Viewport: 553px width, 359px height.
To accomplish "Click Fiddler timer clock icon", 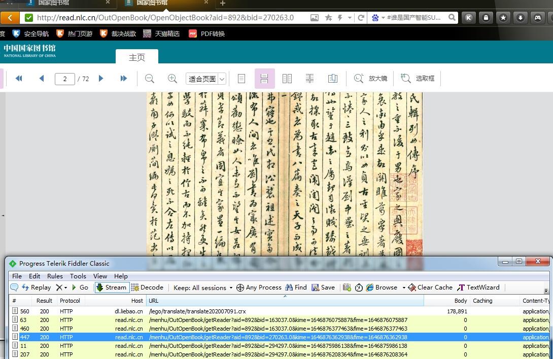I will point(359,288).
